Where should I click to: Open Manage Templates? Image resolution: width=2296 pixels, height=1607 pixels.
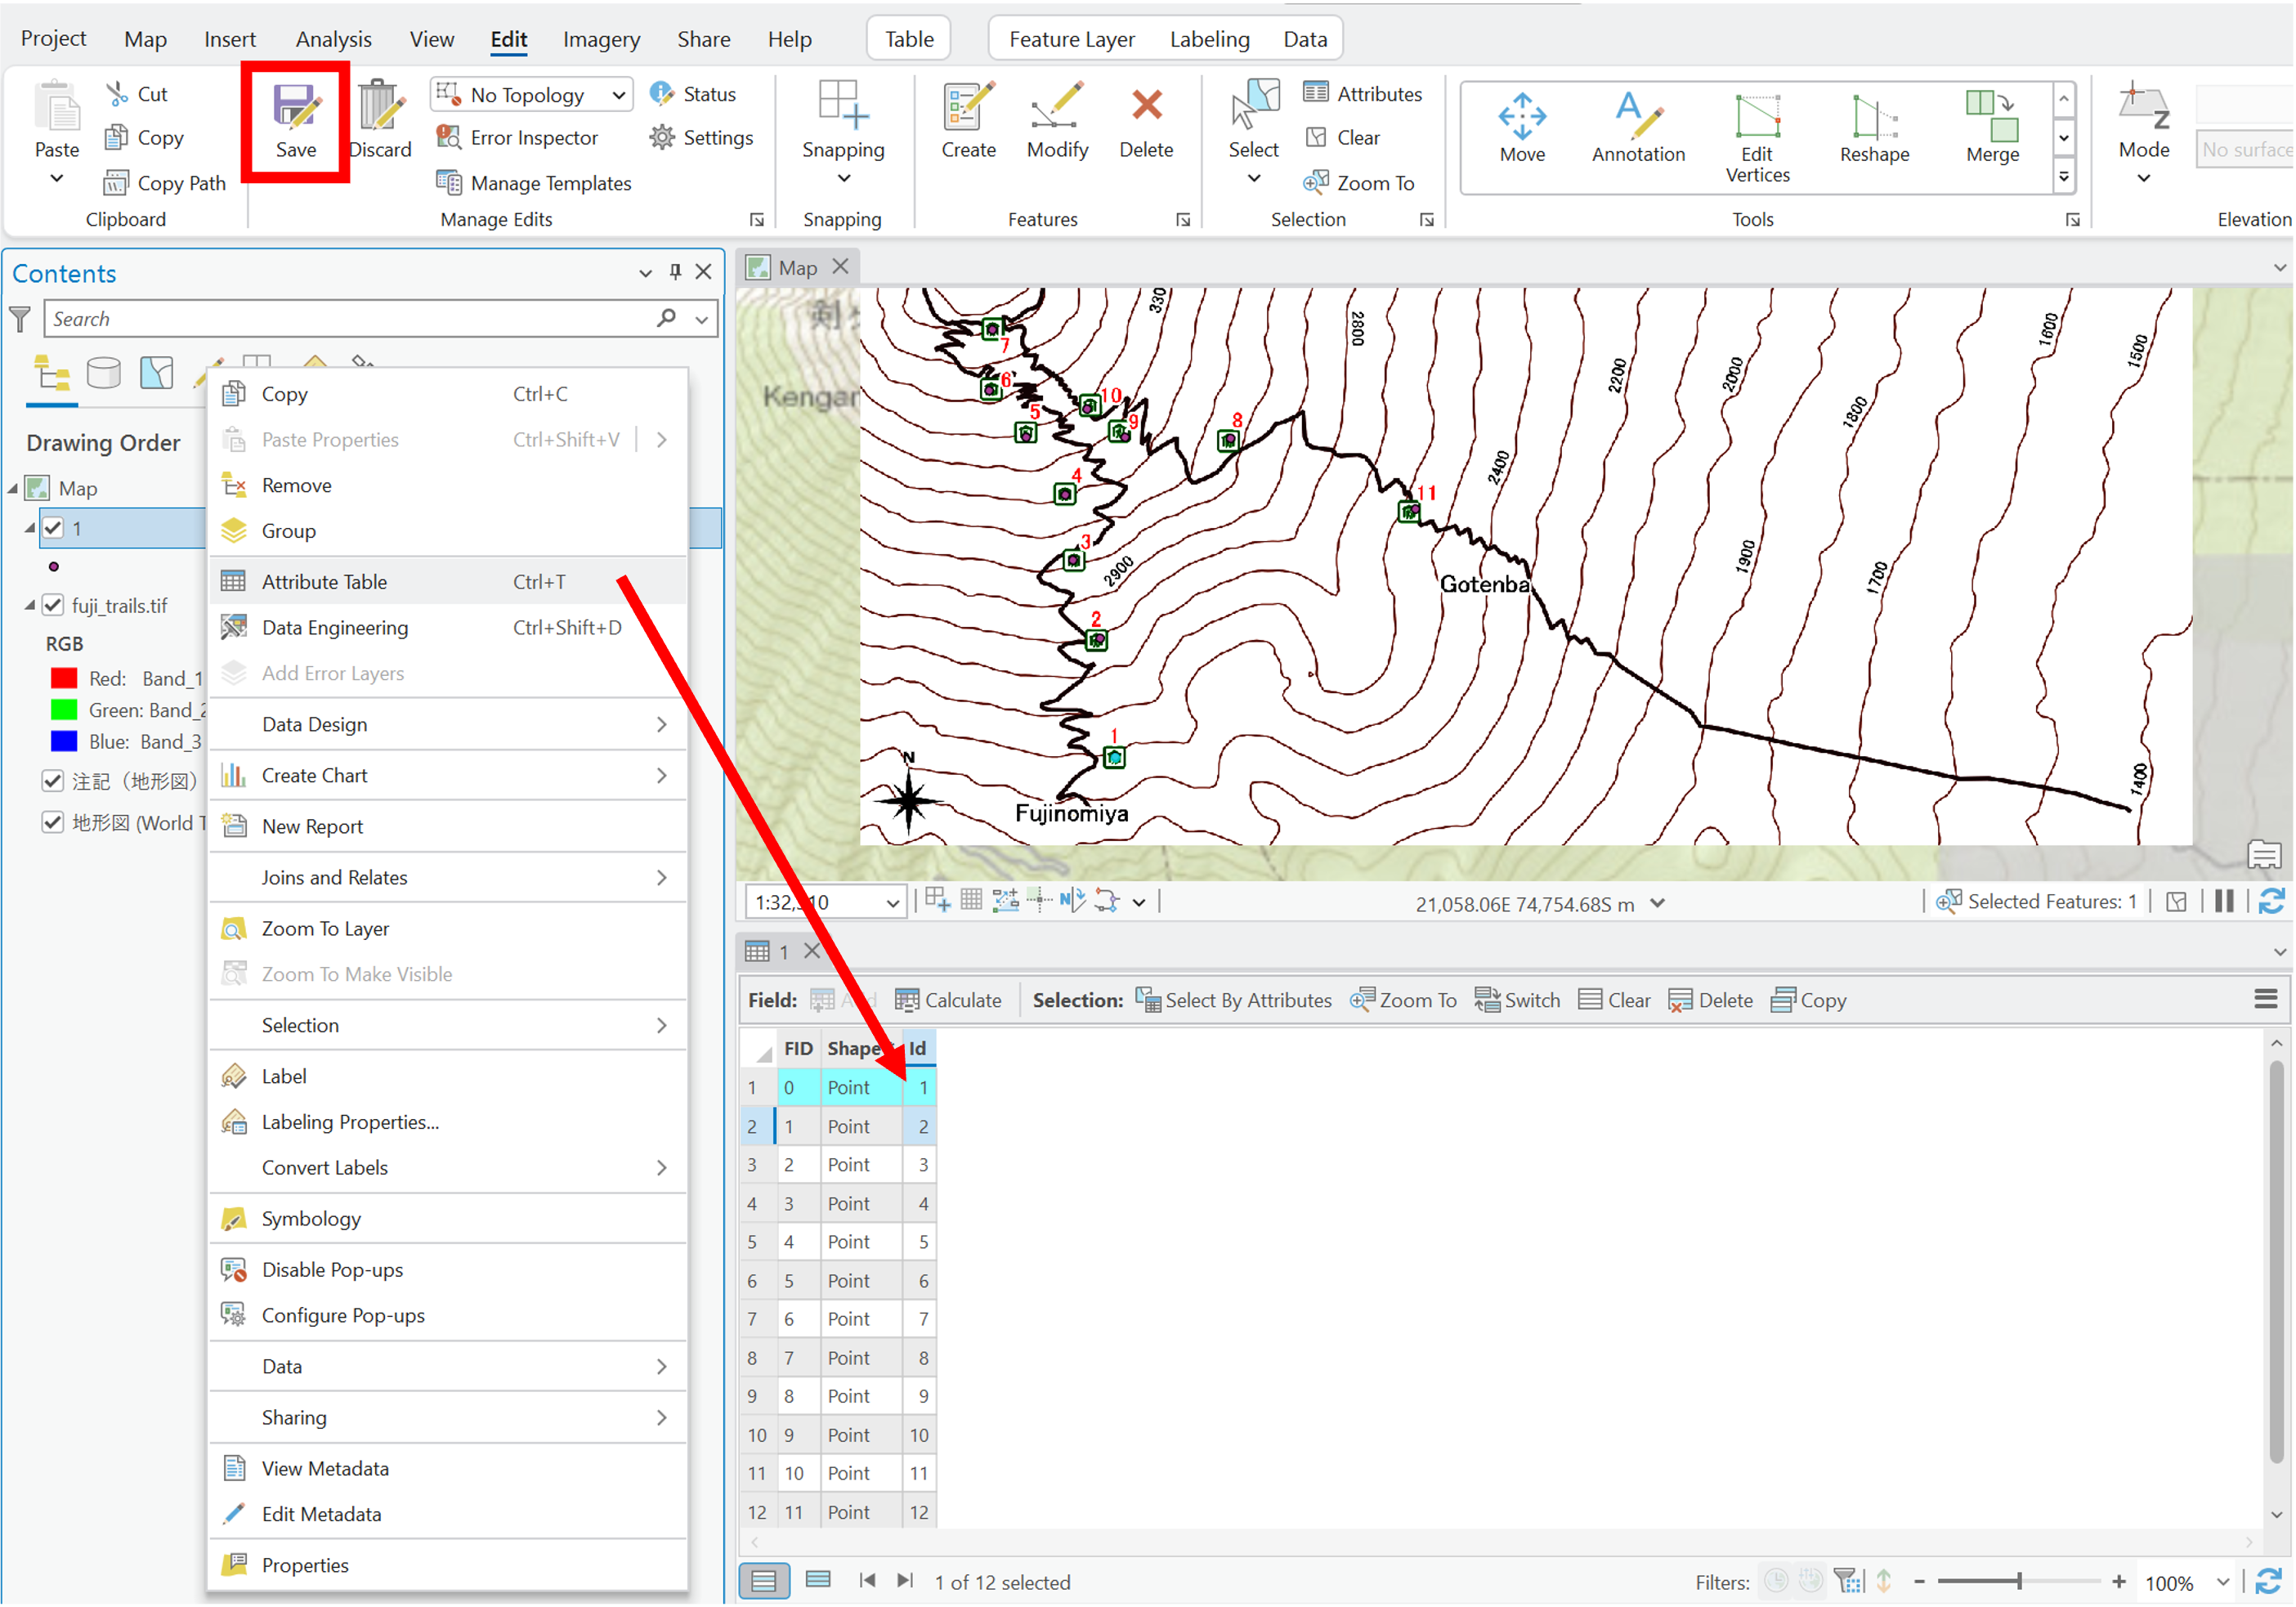[534, 183]
